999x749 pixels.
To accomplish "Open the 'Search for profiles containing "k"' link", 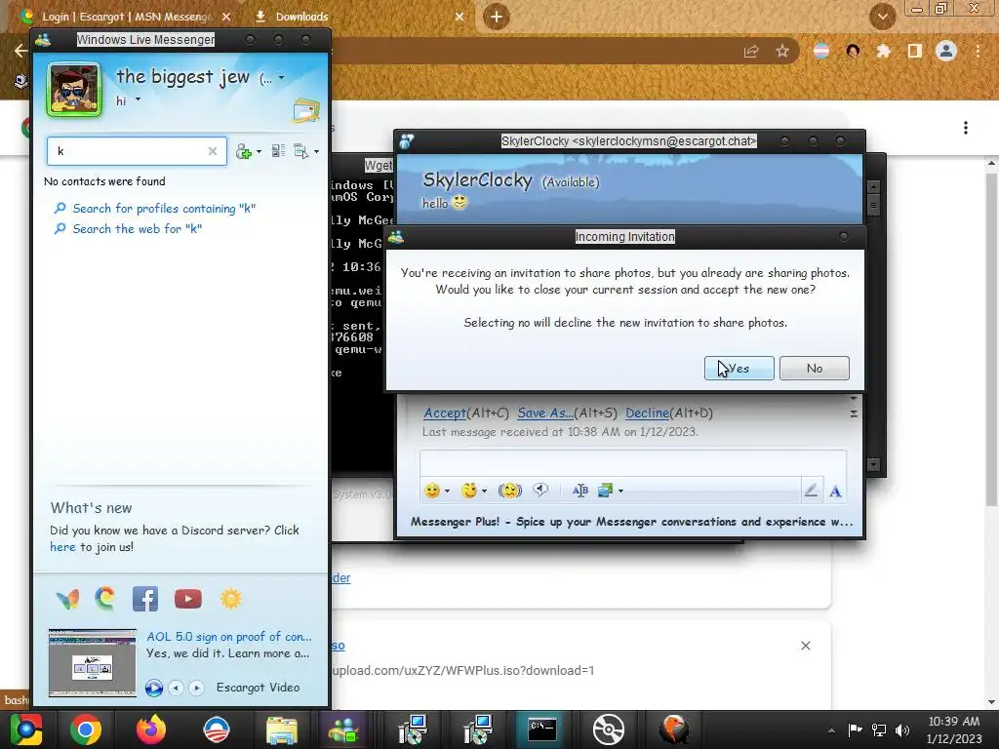I will click(x=164, y=209).
